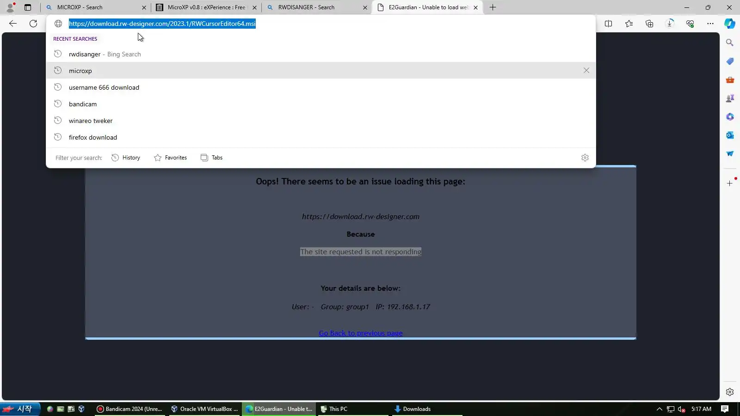Filter search by History

pyautogui.click(x=126, y=158)
